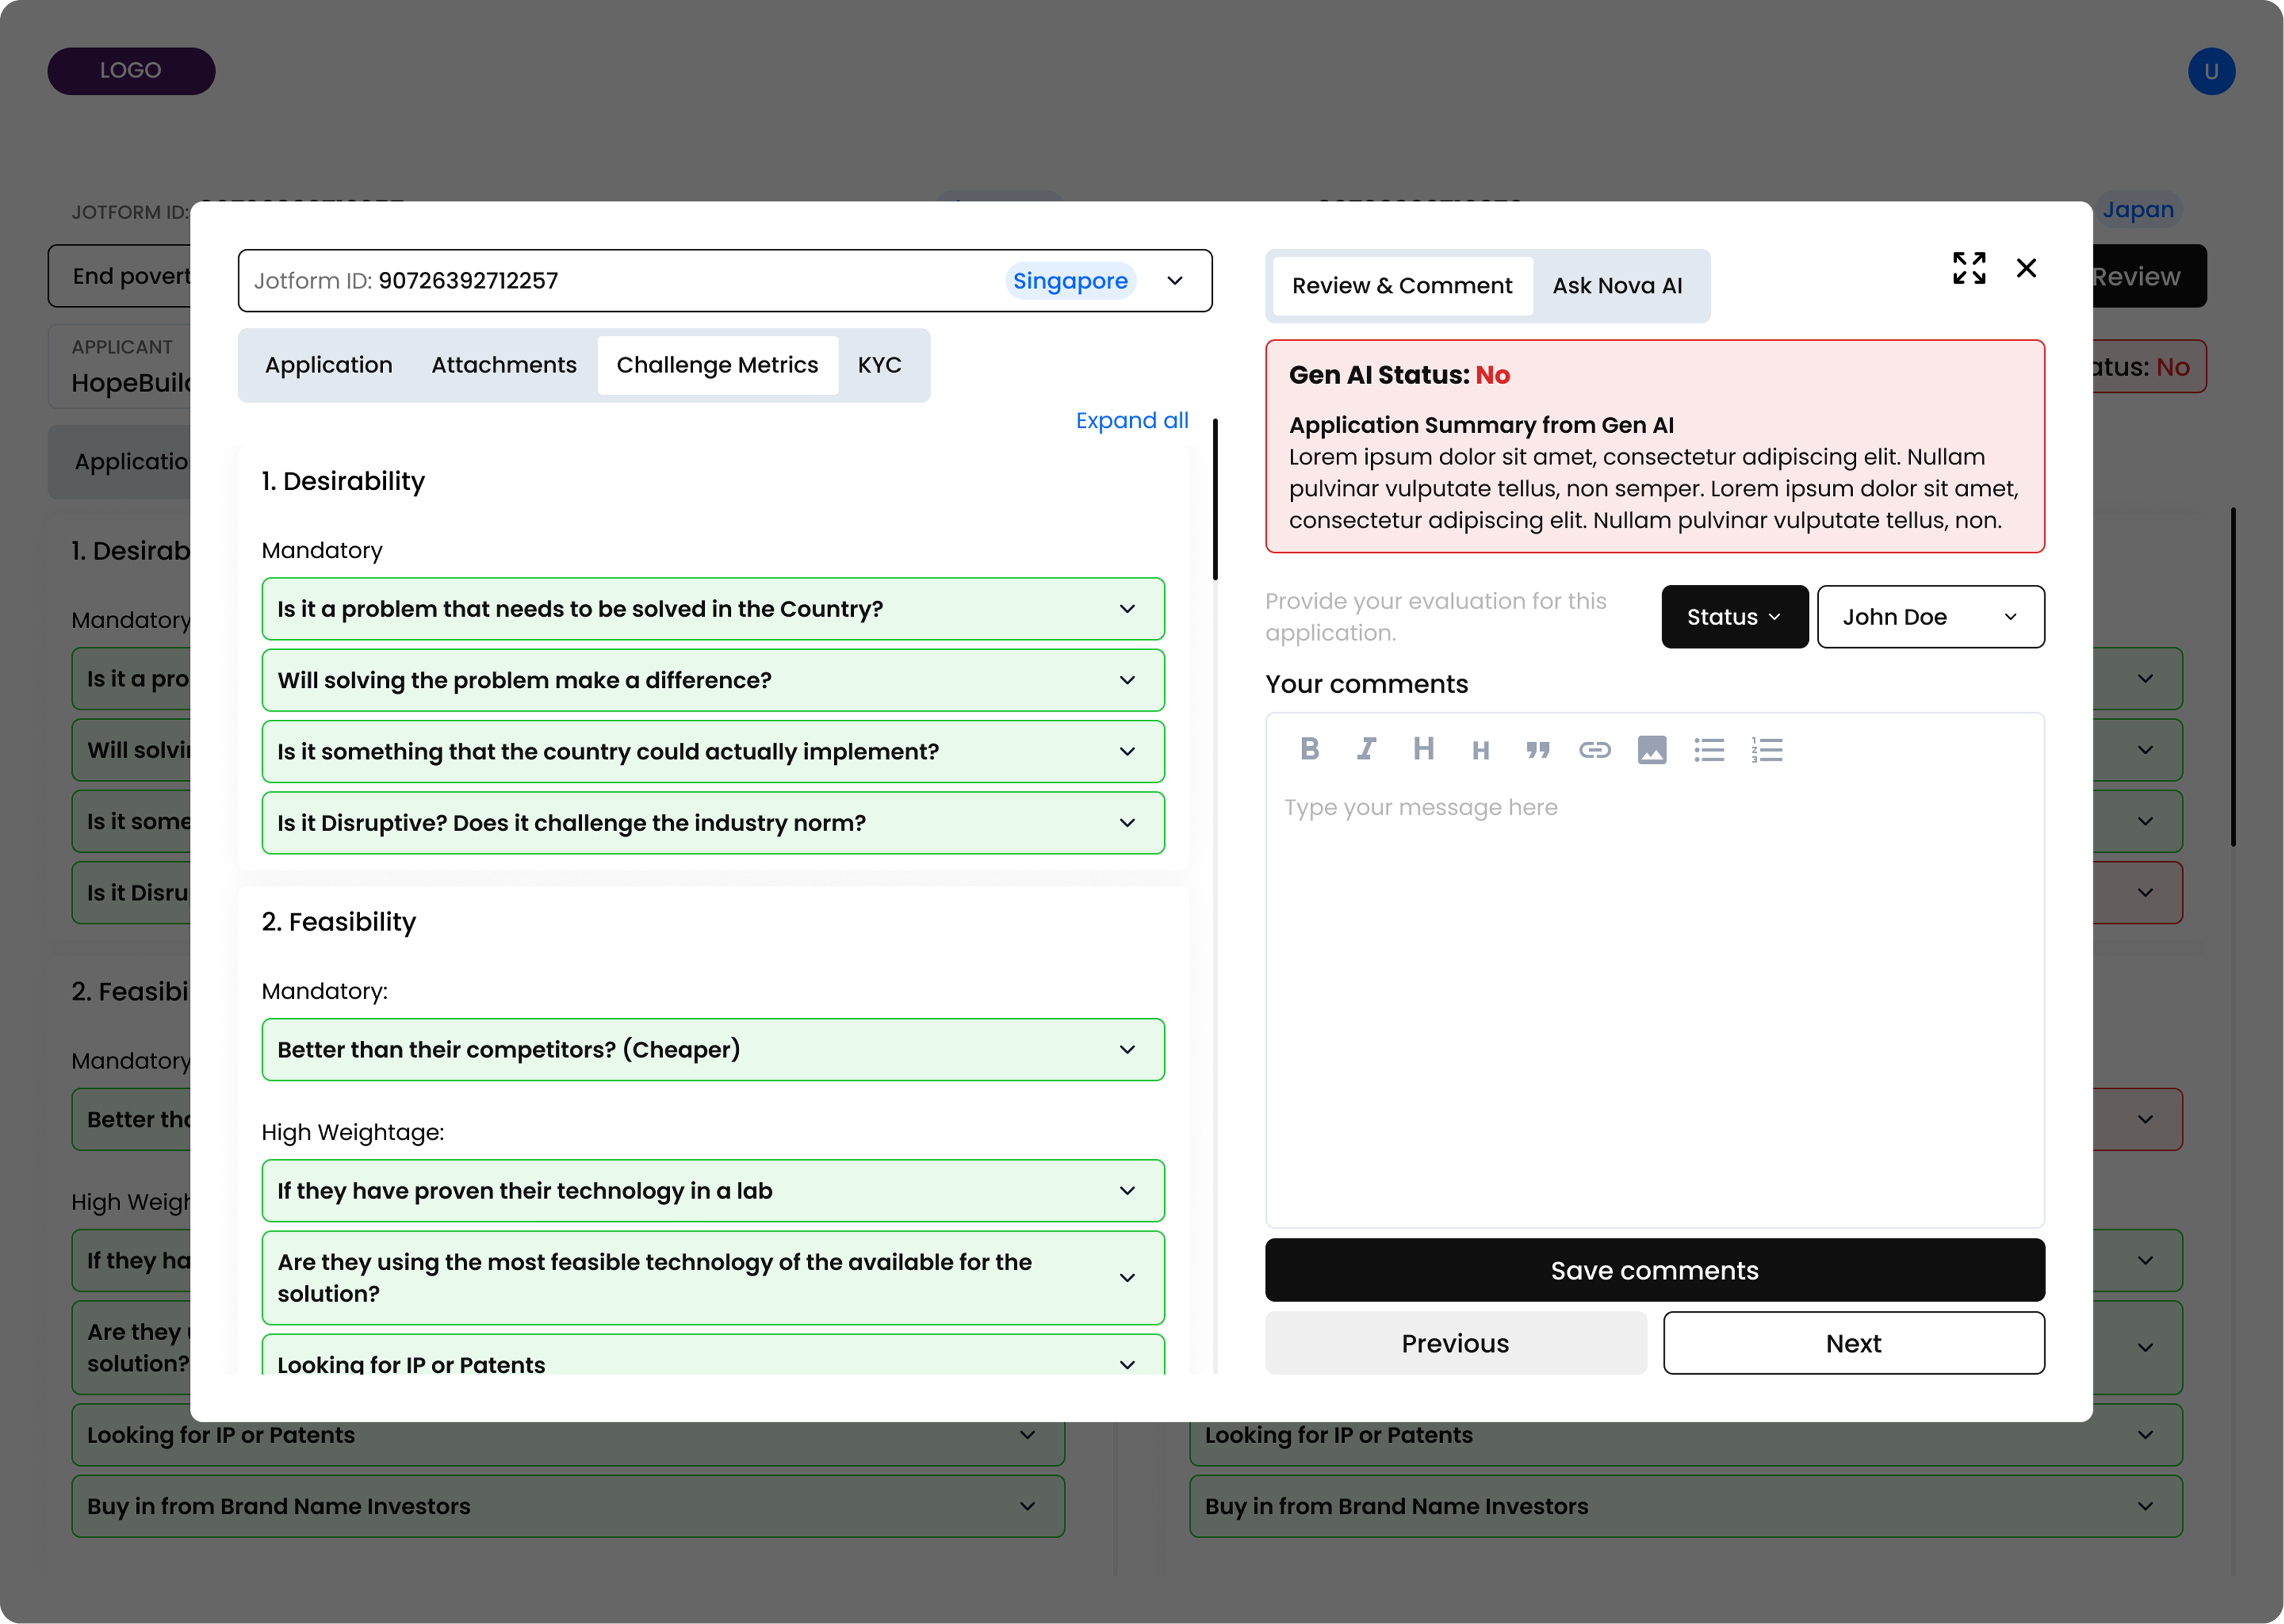The image size is (2284, 1624).
Task: Create bulleted list in comments
Action: click(x=1709, y=750)
